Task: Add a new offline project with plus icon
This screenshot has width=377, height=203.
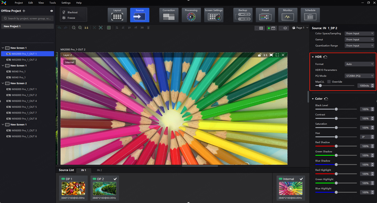Action: point(24,11)
